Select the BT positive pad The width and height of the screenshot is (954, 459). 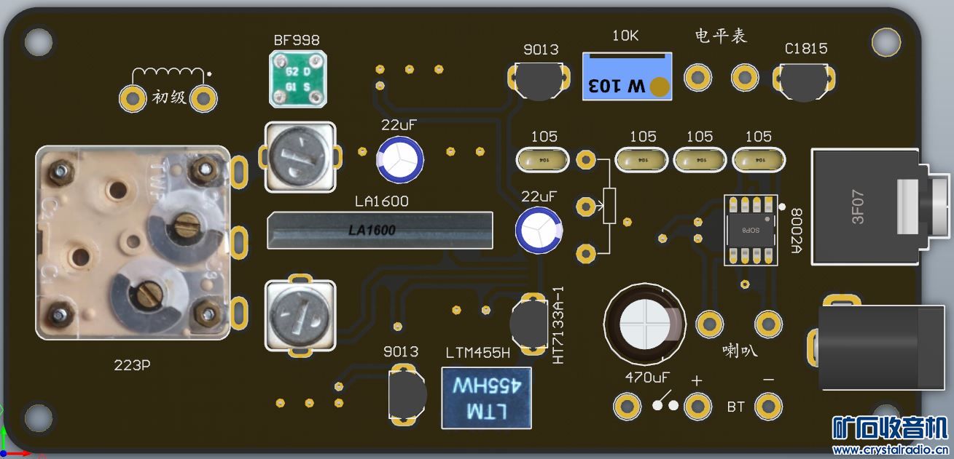pos(697,406)
